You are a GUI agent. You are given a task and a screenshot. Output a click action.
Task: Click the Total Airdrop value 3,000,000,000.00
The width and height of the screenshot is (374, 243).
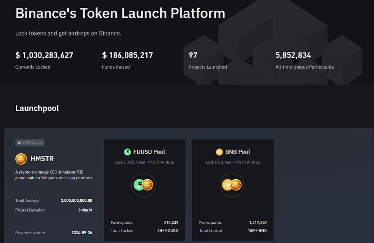76,200
